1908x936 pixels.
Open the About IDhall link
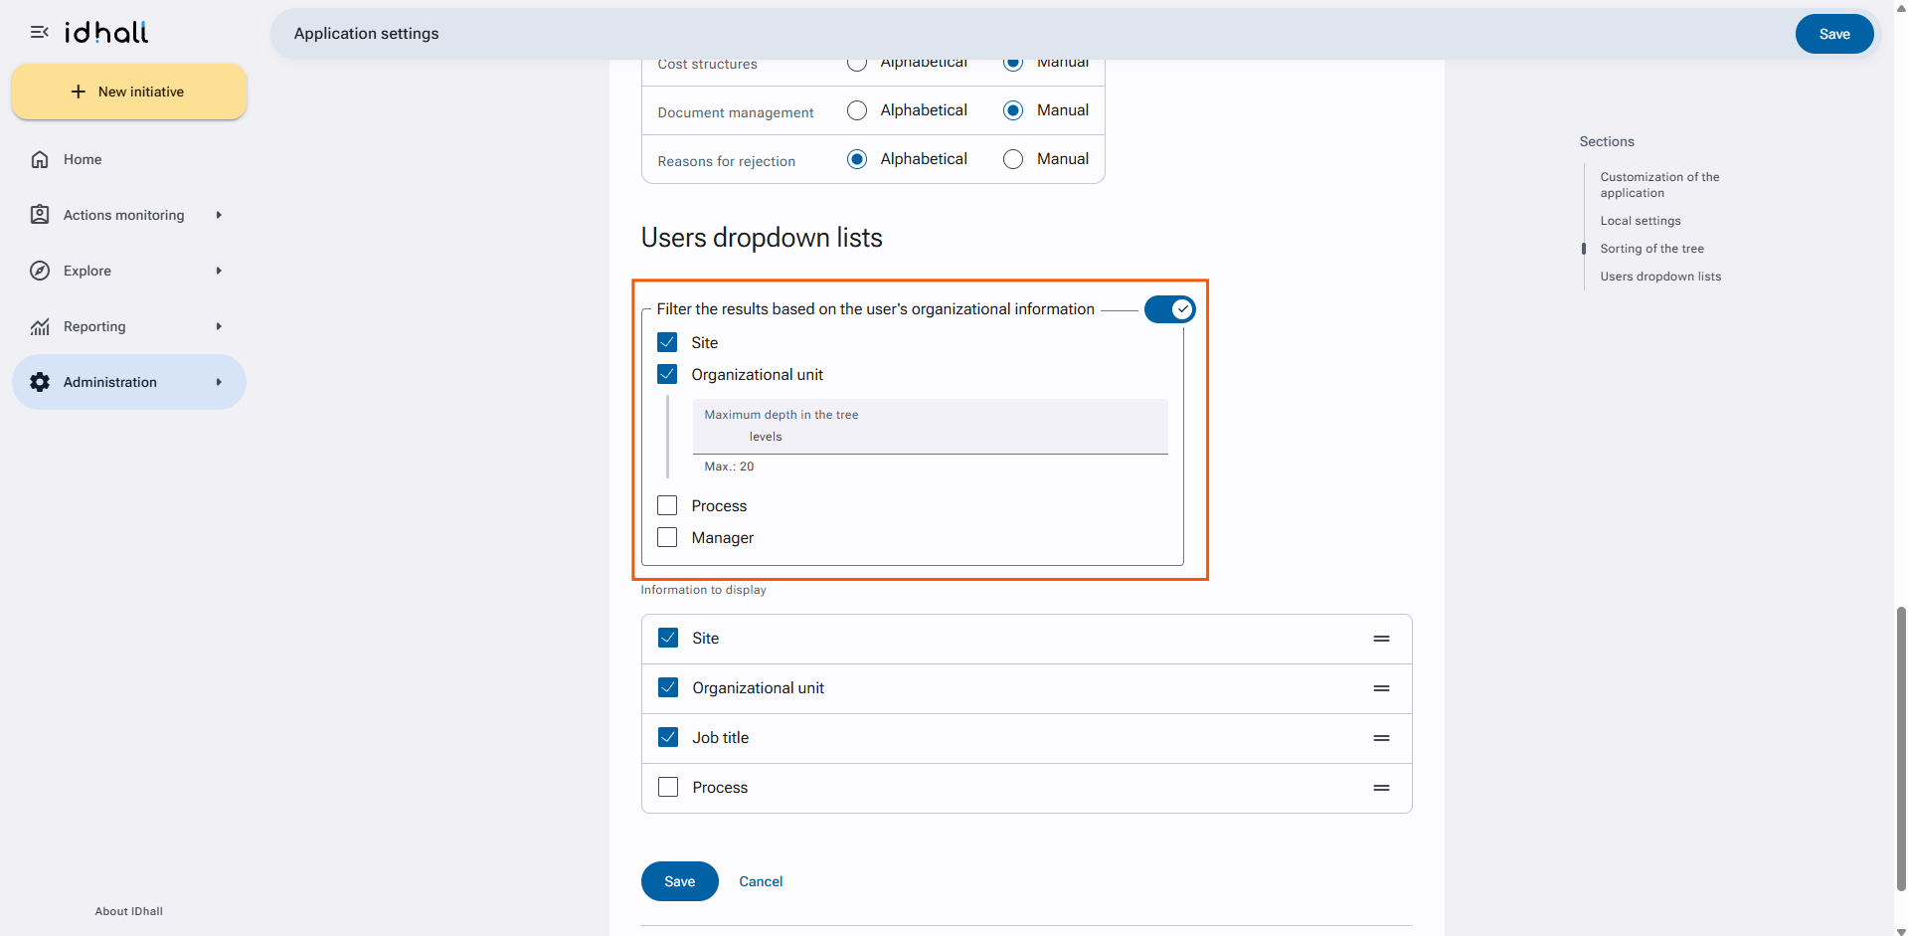tap(129, 911)
